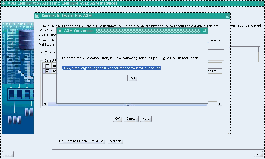Click the ASM Configuration Assistant window menu icon
The width and height of the screenshot is (265, 159).
(3, 3)
